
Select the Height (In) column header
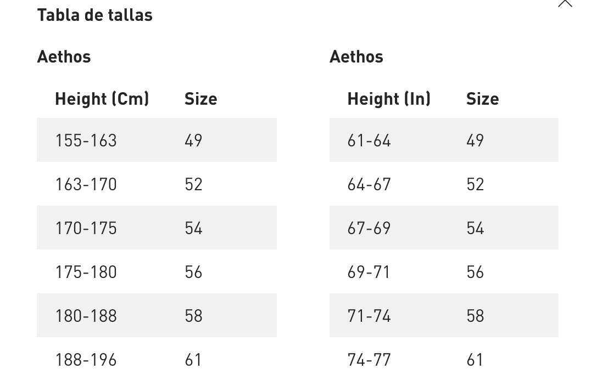[x=389, y=99]
